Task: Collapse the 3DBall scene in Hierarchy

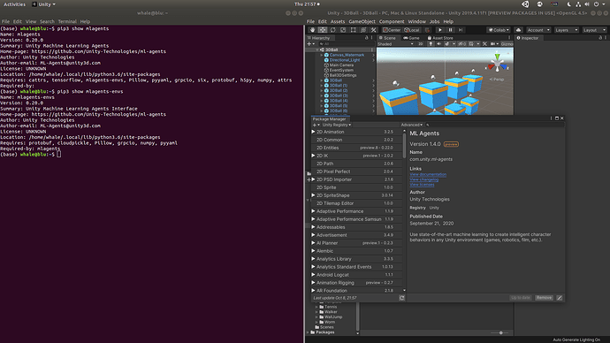Action: click(x=317, y=50)
